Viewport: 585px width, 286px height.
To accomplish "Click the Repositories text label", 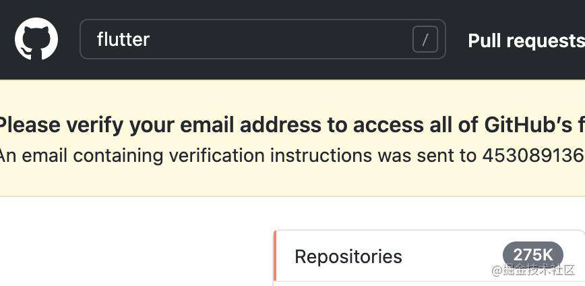I will click(348, 256).
